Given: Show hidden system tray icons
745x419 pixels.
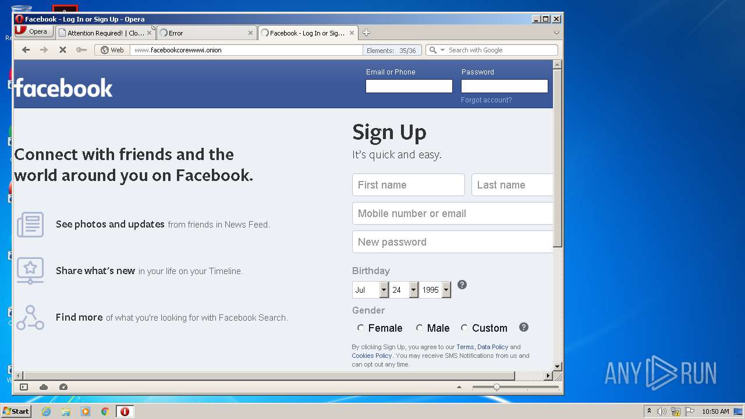Looking at the screenshot, I should pos(649,411).
